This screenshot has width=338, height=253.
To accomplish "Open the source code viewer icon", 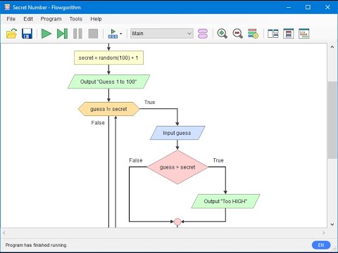I will pyautogui.click(x=273, y=34).
